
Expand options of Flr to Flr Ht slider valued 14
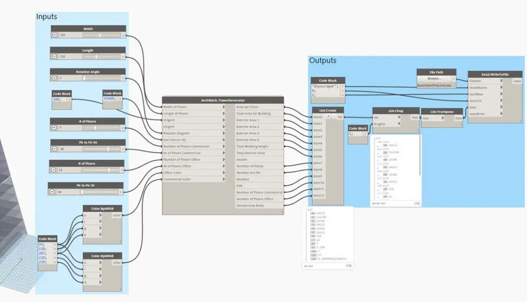point(52,192)
